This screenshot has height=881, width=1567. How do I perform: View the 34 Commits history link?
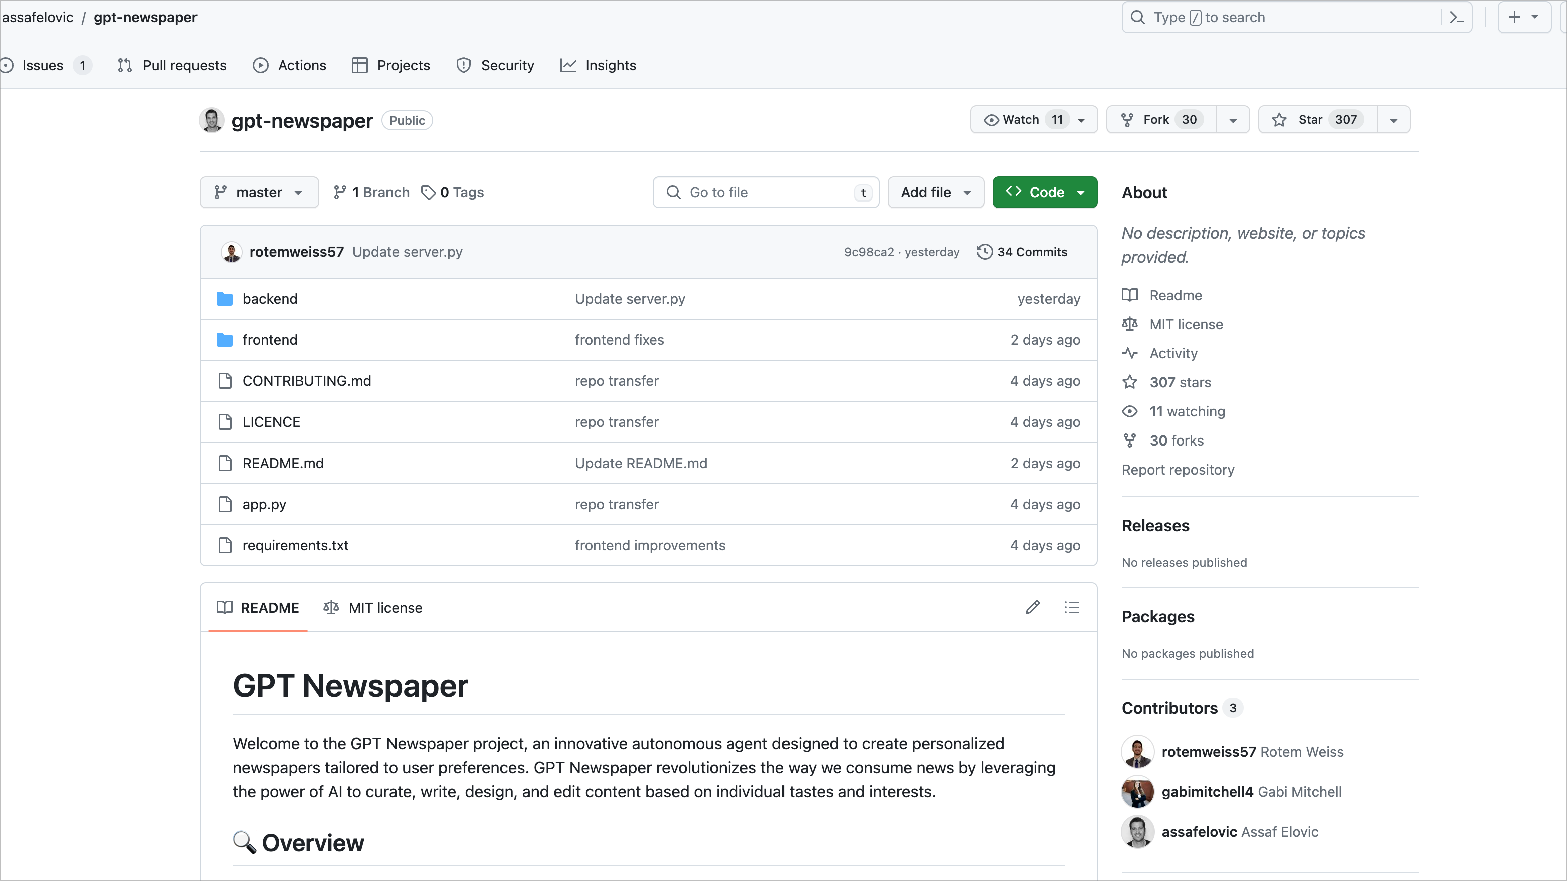[1022, 252]
